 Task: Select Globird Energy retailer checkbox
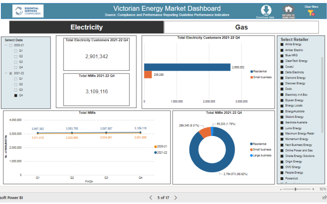[x=282, y=117]
